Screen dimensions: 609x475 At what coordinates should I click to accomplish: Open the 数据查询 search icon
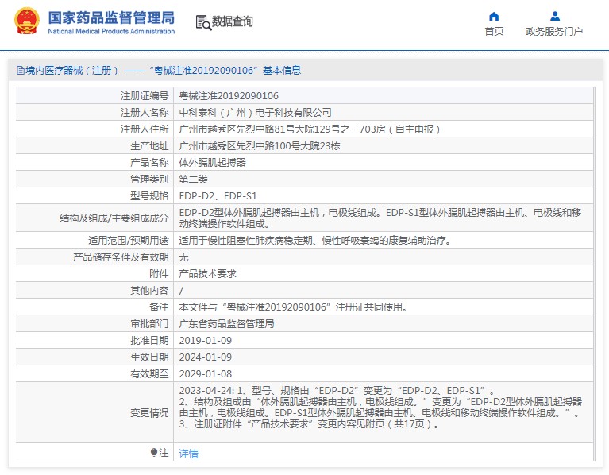pyautogui.click(x=203, y=22)
